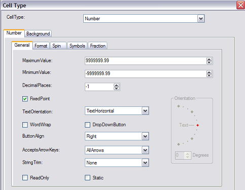Viewport: 245px width, 190px height.
Task: Enable the Static checkbox
Action: pos(87,178)
